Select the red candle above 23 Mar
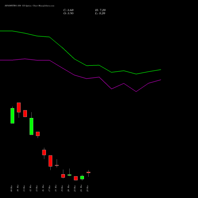The height and width of the screenshot is (198, 198). click(76, 178)
